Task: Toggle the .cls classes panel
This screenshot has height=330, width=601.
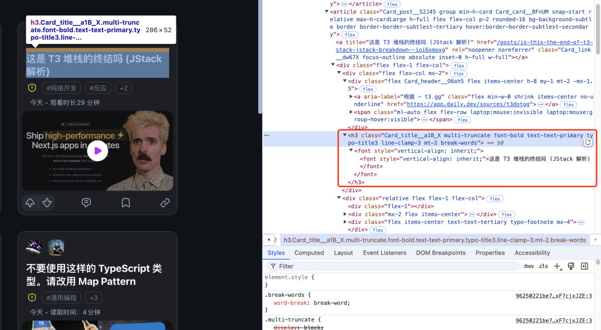Action: tap(543, 266)
